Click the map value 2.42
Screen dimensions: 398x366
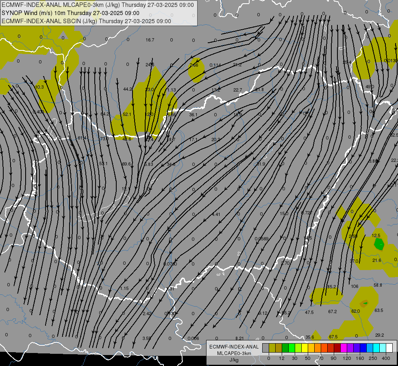pyautogui.click(x=147, y=314)
